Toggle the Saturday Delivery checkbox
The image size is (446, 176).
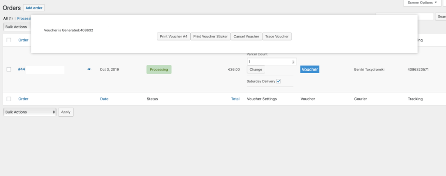pos(279,81)
